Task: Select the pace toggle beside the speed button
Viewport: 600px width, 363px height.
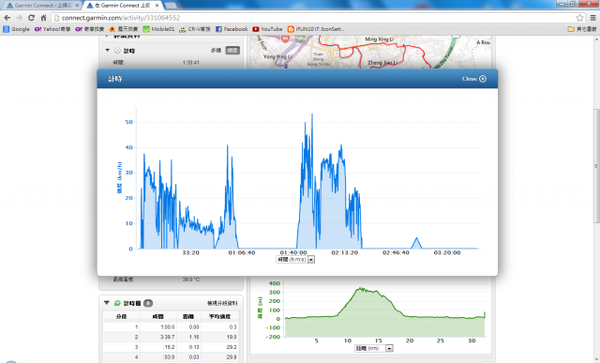Action: point(216,51)
